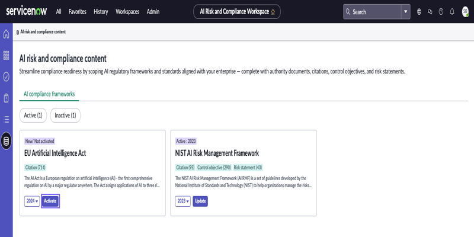Click the Citation (95) tag
This screenshot has width=474, height=237.
[x=185, y=168]
